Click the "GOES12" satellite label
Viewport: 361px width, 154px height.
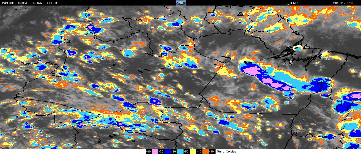point(53,3)
